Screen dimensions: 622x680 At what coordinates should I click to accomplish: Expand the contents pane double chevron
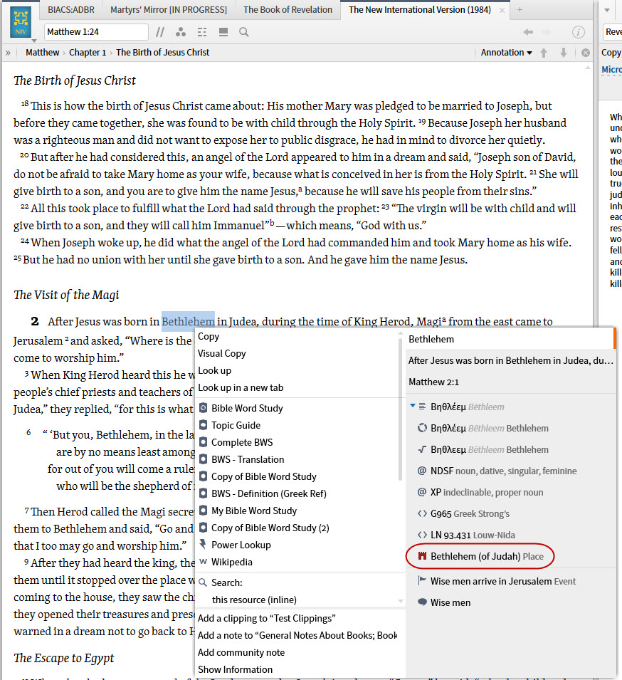point(8,53)
